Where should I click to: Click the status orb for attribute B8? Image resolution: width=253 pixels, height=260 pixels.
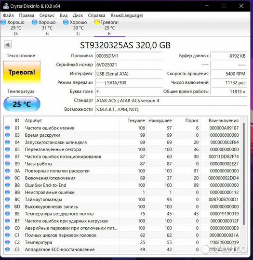tap(8, 185)
